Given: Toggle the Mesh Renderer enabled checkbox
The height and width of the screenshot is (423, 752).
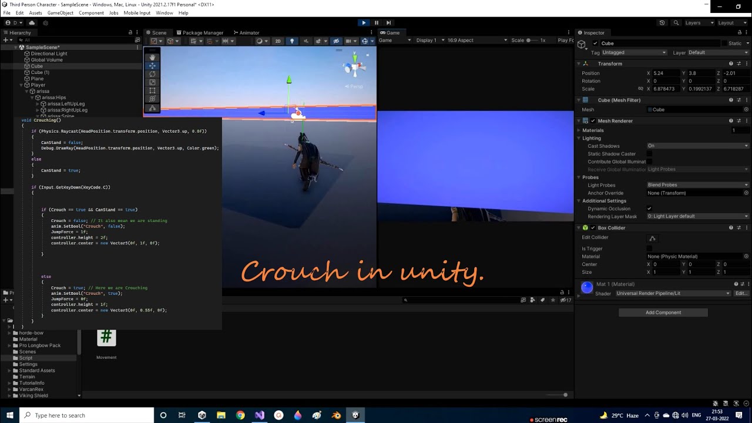Looking at the screenshot, I should (593, 121).
